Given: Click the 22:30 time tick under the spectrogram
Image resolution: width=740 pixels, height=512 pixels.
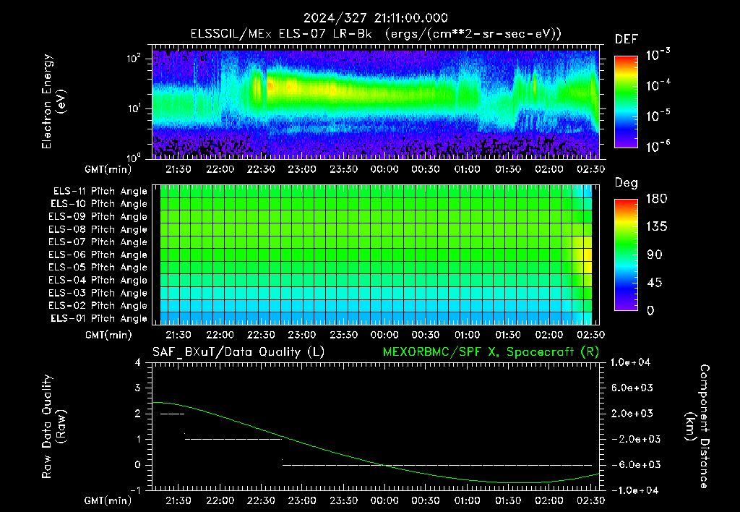Looking at the screenshot, I should (x=261, y=169).
